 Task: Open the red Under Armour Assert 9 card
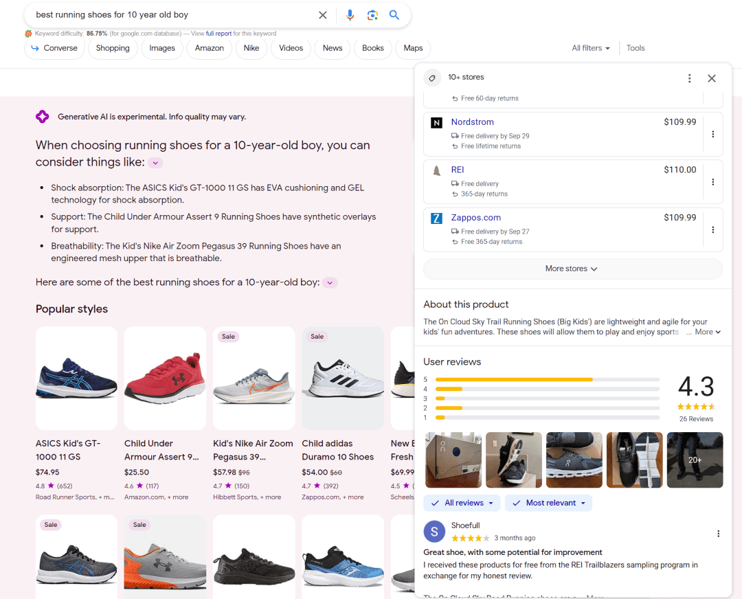[165, 414]
